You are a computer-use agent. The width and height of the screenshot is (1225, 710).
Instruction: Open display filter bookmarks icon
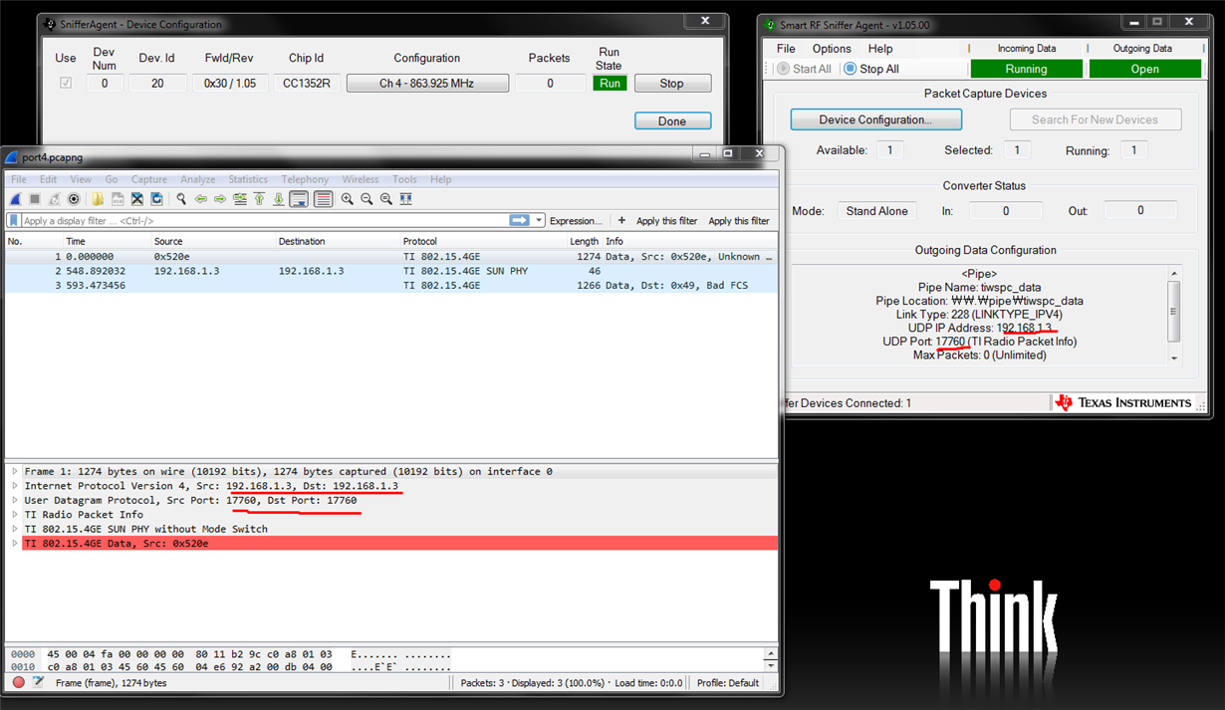(x=14, y=221)
